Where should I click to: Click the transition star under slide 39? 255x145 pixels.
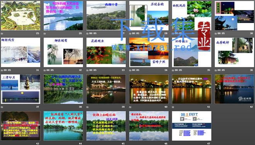click(x=87, y=107)
